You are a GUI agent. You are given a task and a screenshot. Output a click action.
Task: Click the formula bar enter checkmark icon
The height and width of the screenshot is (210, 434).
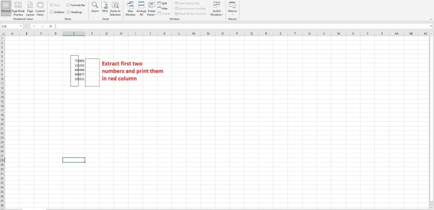tap(42, 26)
